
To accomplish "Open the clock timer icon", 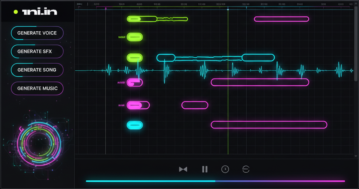I will (225, 169).
